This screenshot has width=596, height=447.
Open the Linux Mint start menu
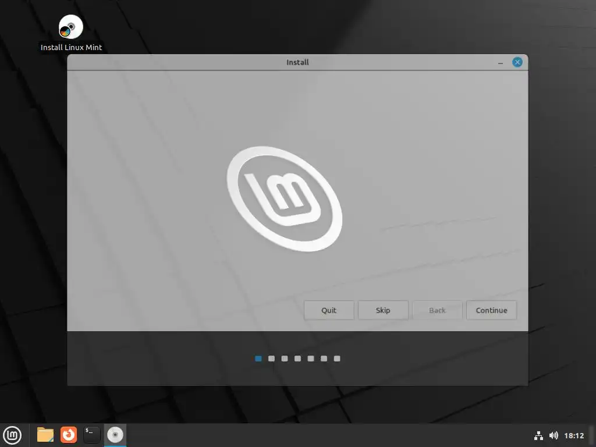point(12,435)
